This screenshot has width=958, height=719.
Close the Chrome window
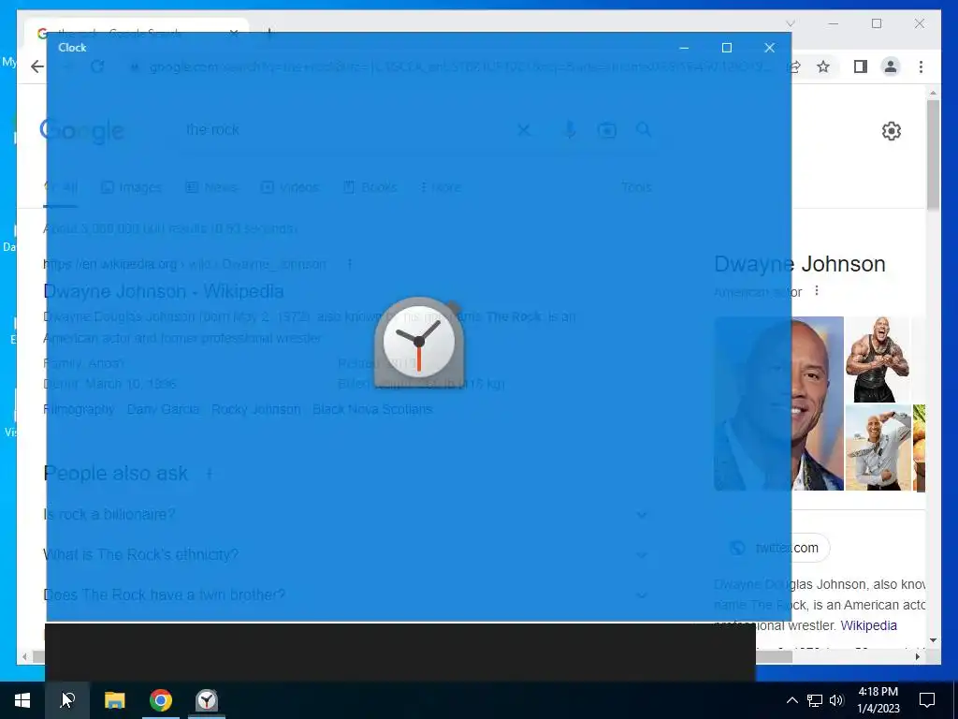(x=920, y=23)
